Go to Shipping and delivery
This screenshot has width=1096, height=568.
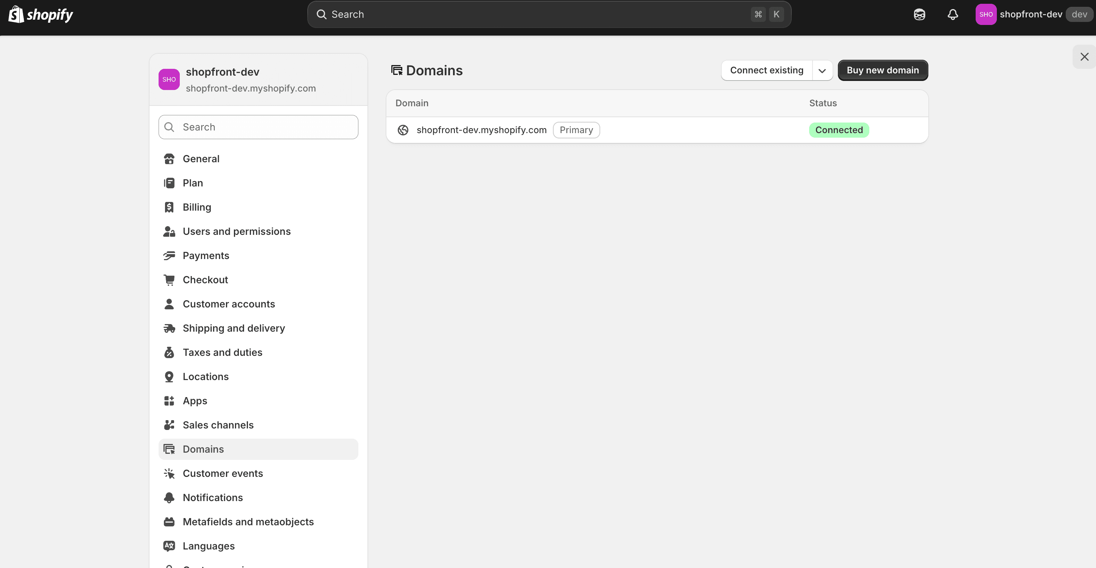point(258,329)
